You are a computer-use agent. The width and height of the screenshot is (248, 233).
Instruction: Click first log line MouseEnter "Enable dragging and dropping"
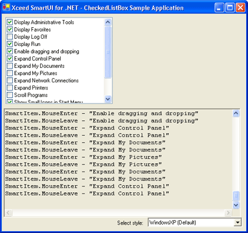tap(102, 113)
